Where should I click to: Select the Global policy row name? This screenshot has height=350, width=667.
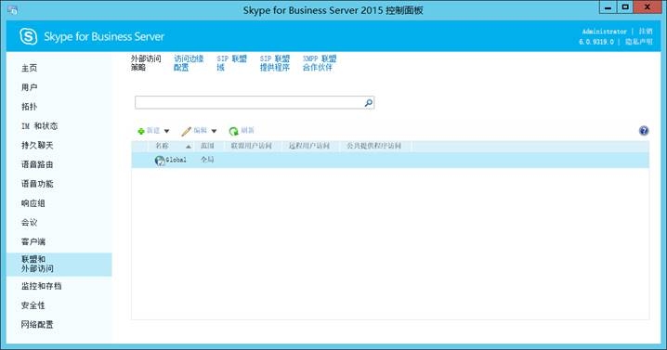tap(176, 161)
